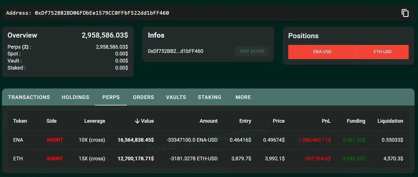418x177 pixels.
Task: Show the Staking tab
Action: 209,97
